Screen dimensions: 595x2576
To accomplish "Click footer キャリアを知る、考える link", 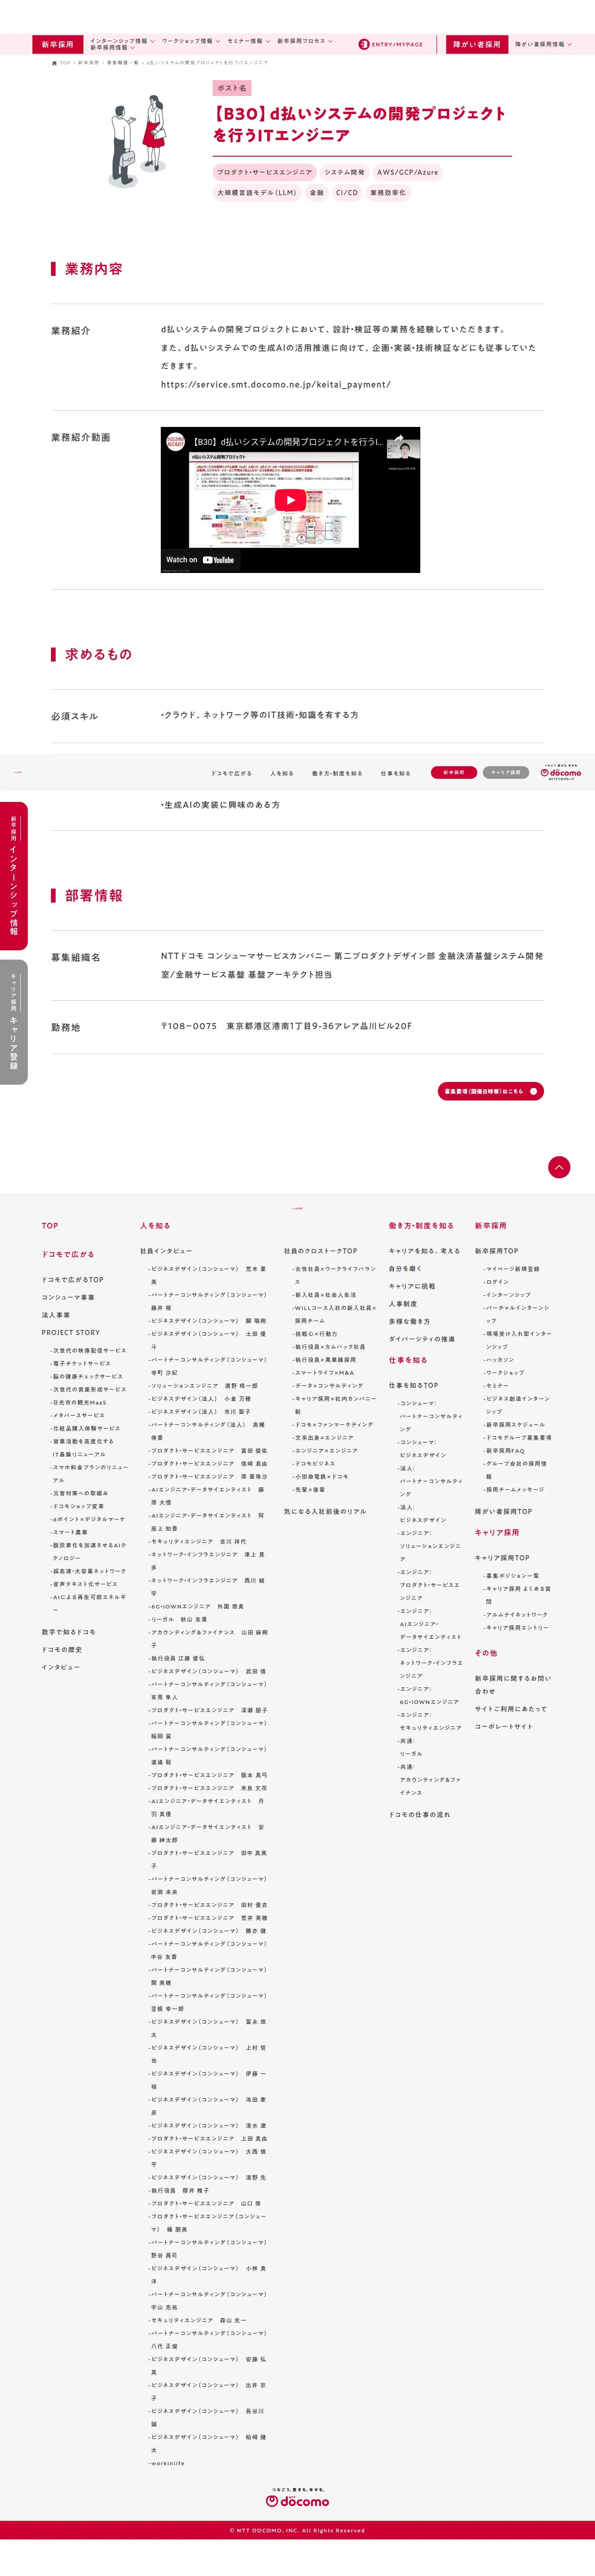I will pos(425,1251).
